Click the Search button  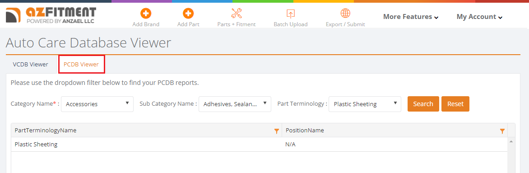pyautogui.click(x=423, y=104)
